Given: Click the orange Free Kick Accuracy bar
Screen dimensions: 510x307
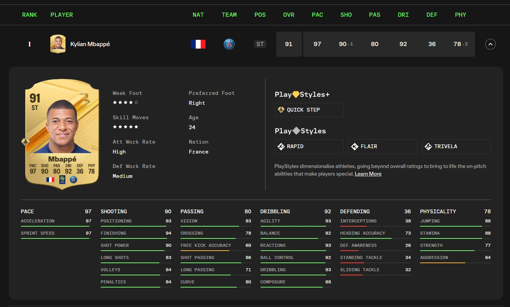Looking at the screenshot, I should click(216, 251).
